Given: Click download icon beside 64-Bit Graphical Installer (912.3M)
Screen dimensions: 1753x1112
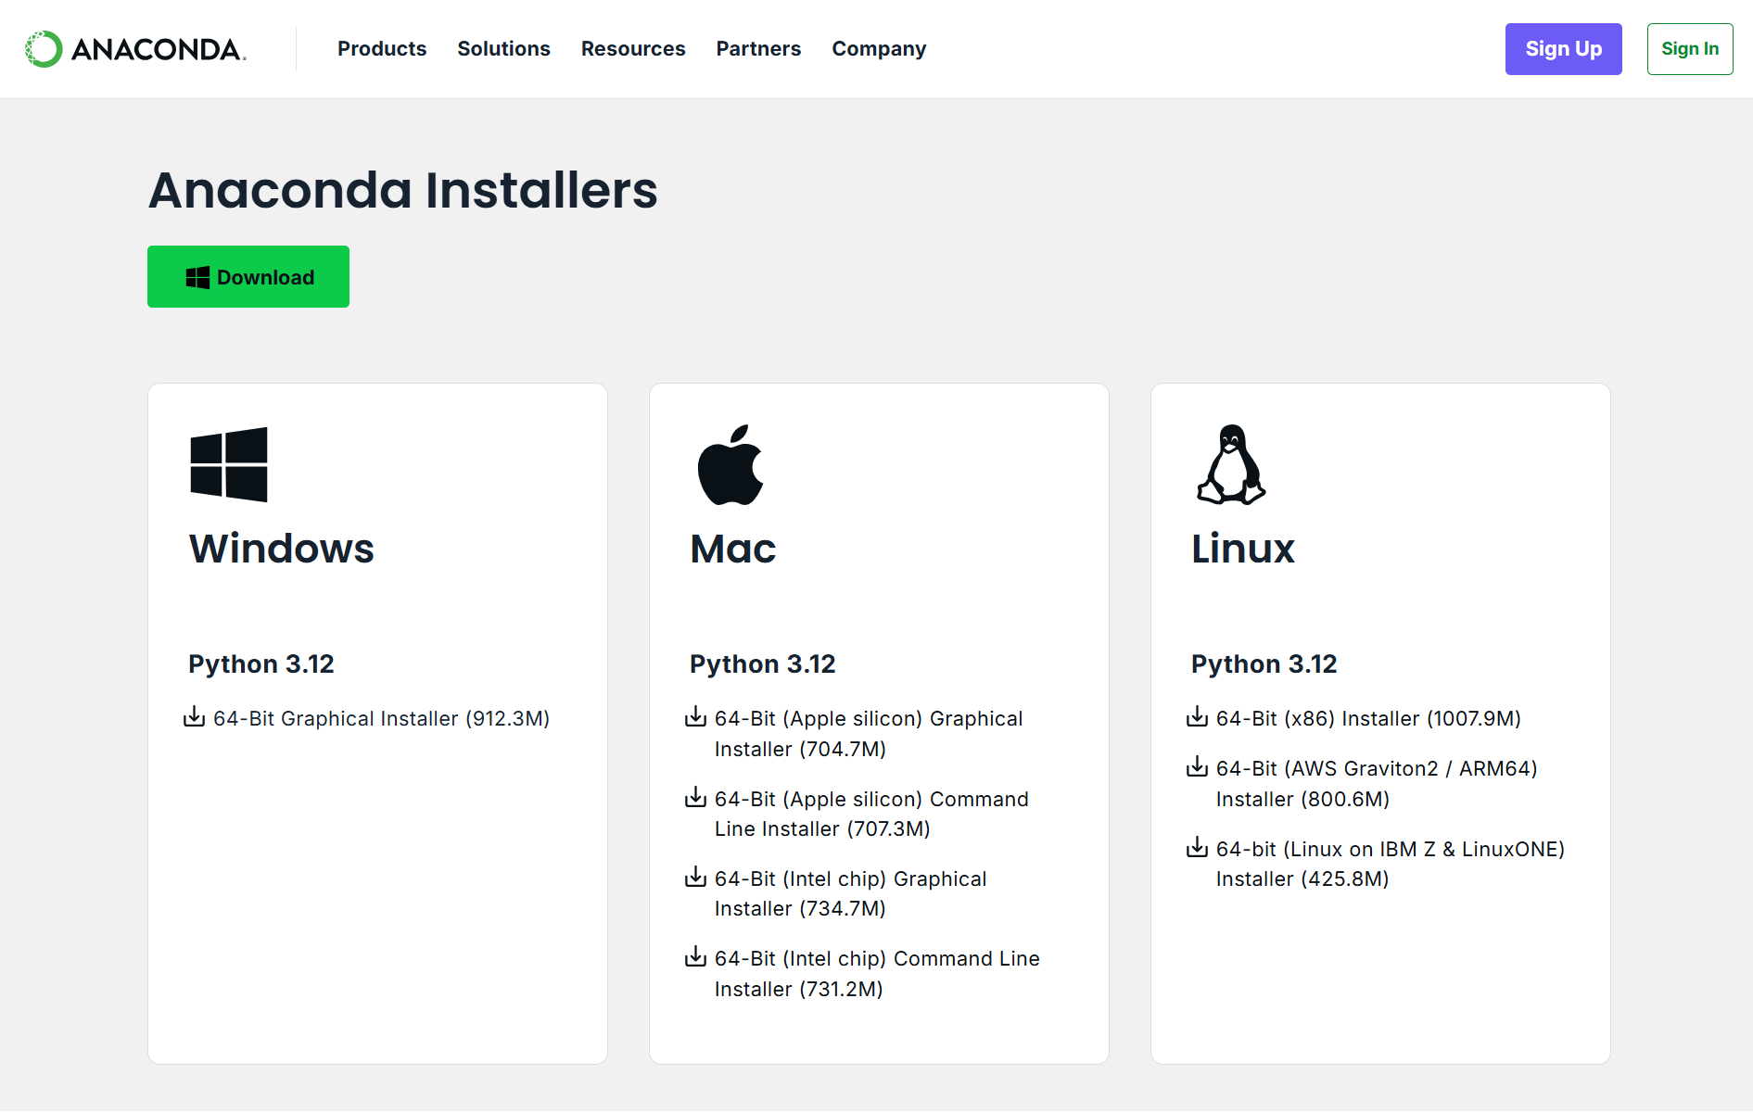Looking at the screenshot, I should 194,716.
